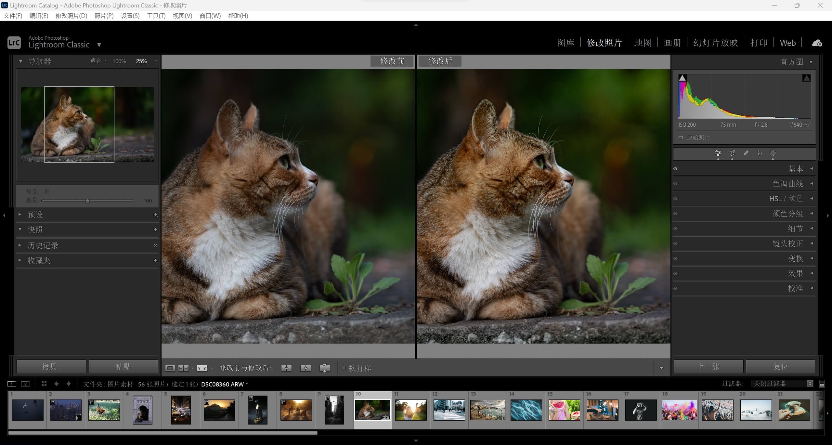Toggle the highlight clipping triangle in histogram
The width and height of the screenshot is (832, 445).
pos(807,78)
